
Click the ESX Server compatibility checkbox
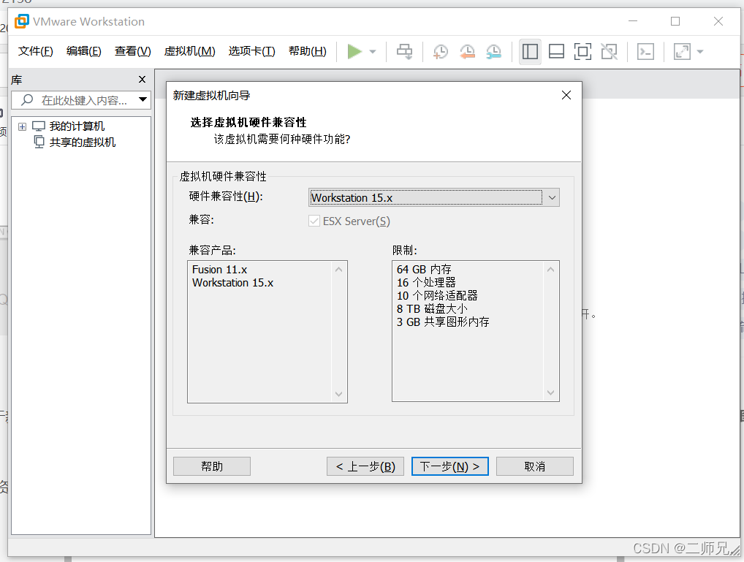coord(314,221)
